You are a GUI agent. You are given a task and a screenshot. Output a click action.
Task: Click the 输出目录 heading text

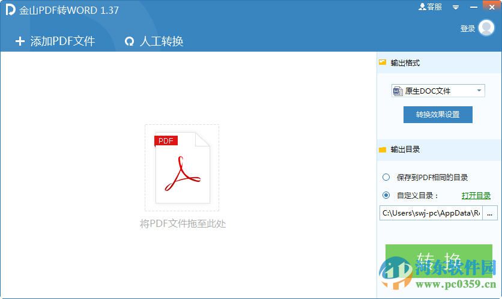pyautogui.click(x=405, y=149)
